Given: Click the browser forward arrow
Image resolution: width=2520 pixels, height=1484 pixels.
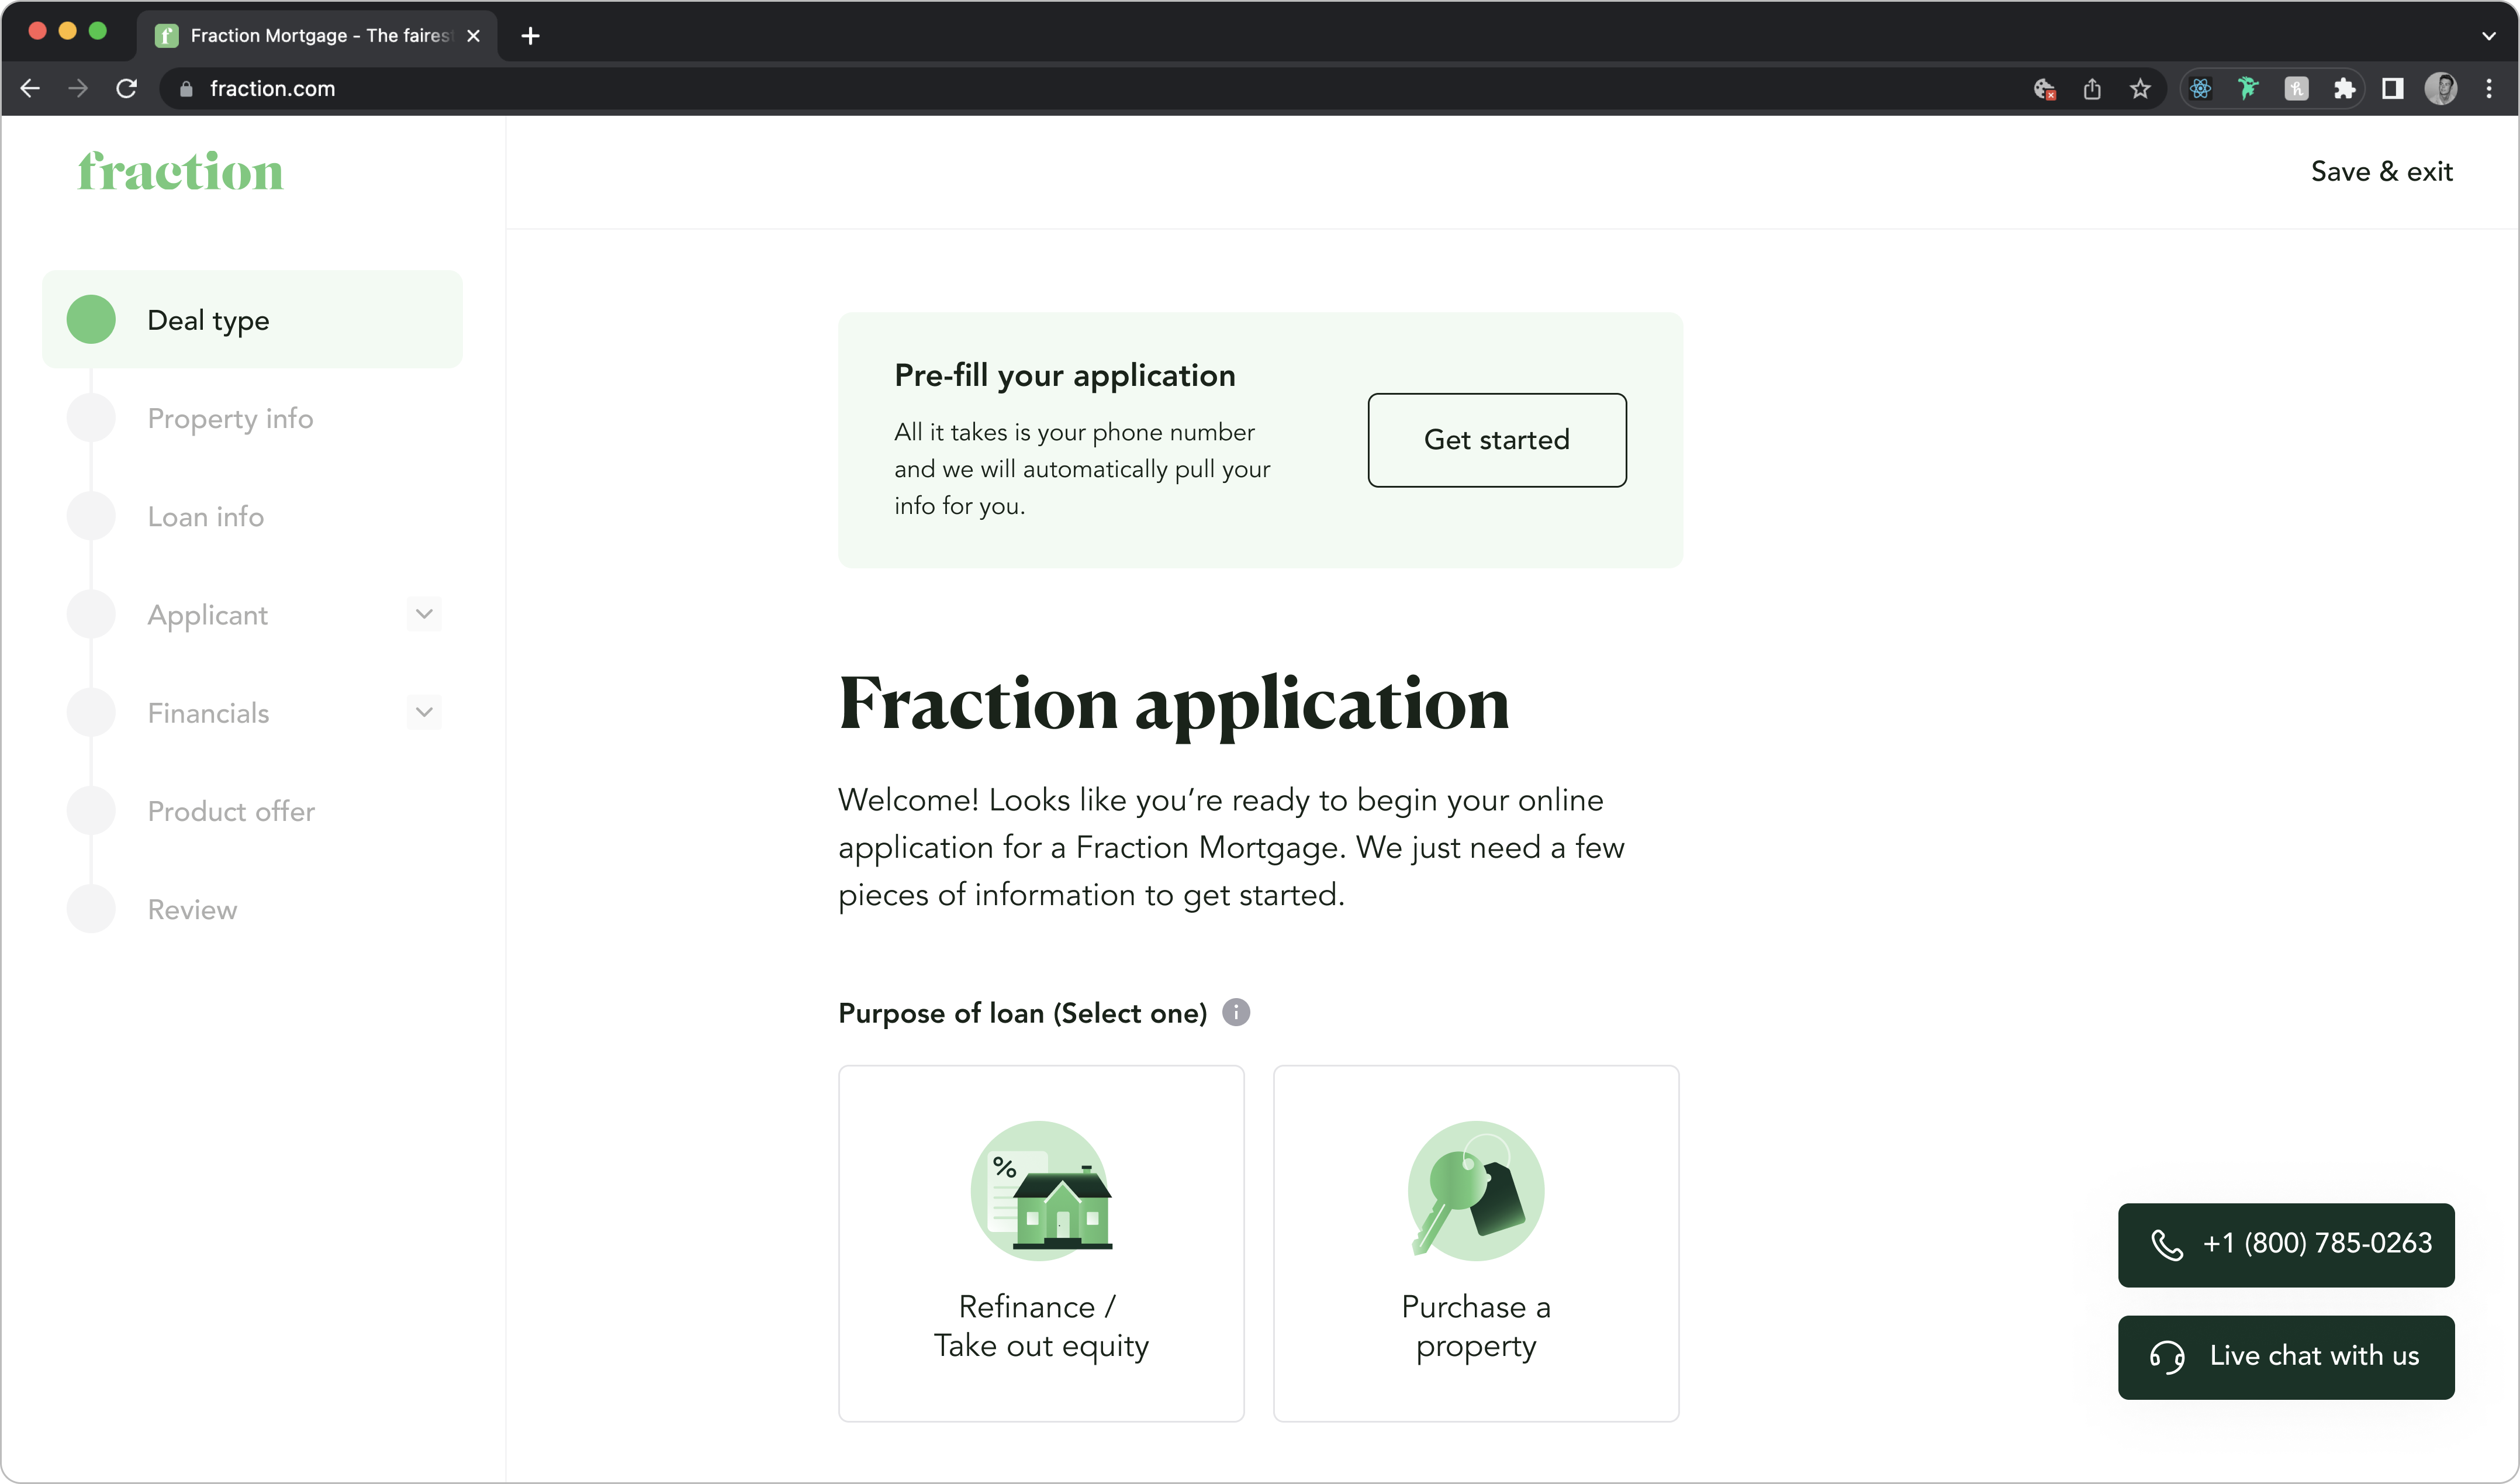Looking at the screenshot, I should pyautogui.click(x=78, y=89).
